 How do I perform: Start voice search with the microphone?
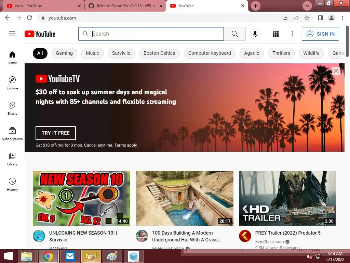pos(255,34)
